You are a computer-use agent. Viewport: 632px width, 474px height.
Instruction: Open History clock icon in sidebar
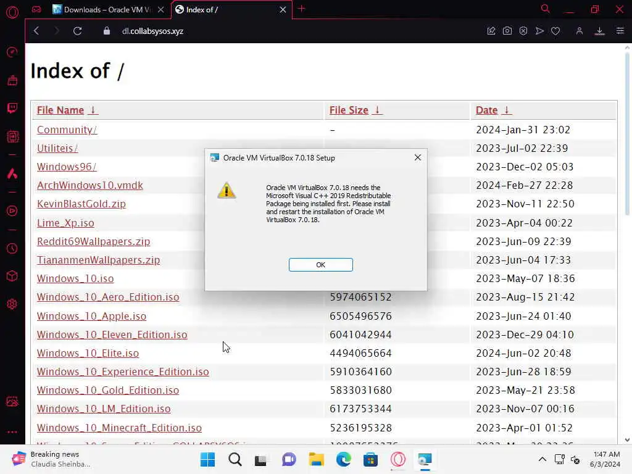coord(12,248)
